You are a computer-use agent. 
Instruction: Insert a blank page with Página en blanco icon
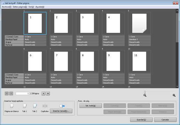click(x=11, y=106)
